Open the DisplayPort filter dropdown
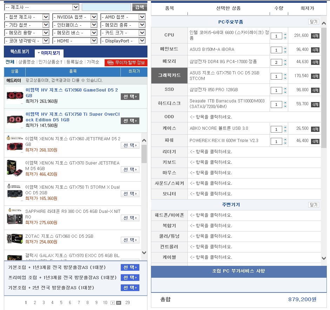Screen dimensions: 330x310 coord(123,41)
